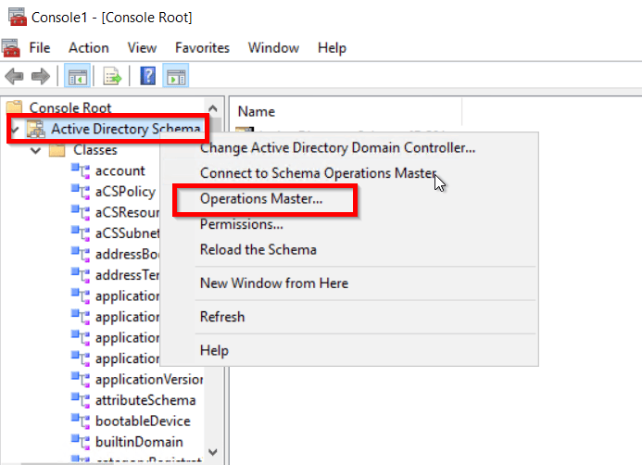642x465 pixels.
Task: Select Console Root tree item
Action: point(70,107)
